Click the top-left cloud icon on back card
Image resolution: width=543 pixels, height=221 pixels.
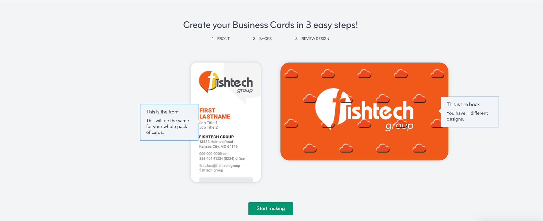(291, 74)
